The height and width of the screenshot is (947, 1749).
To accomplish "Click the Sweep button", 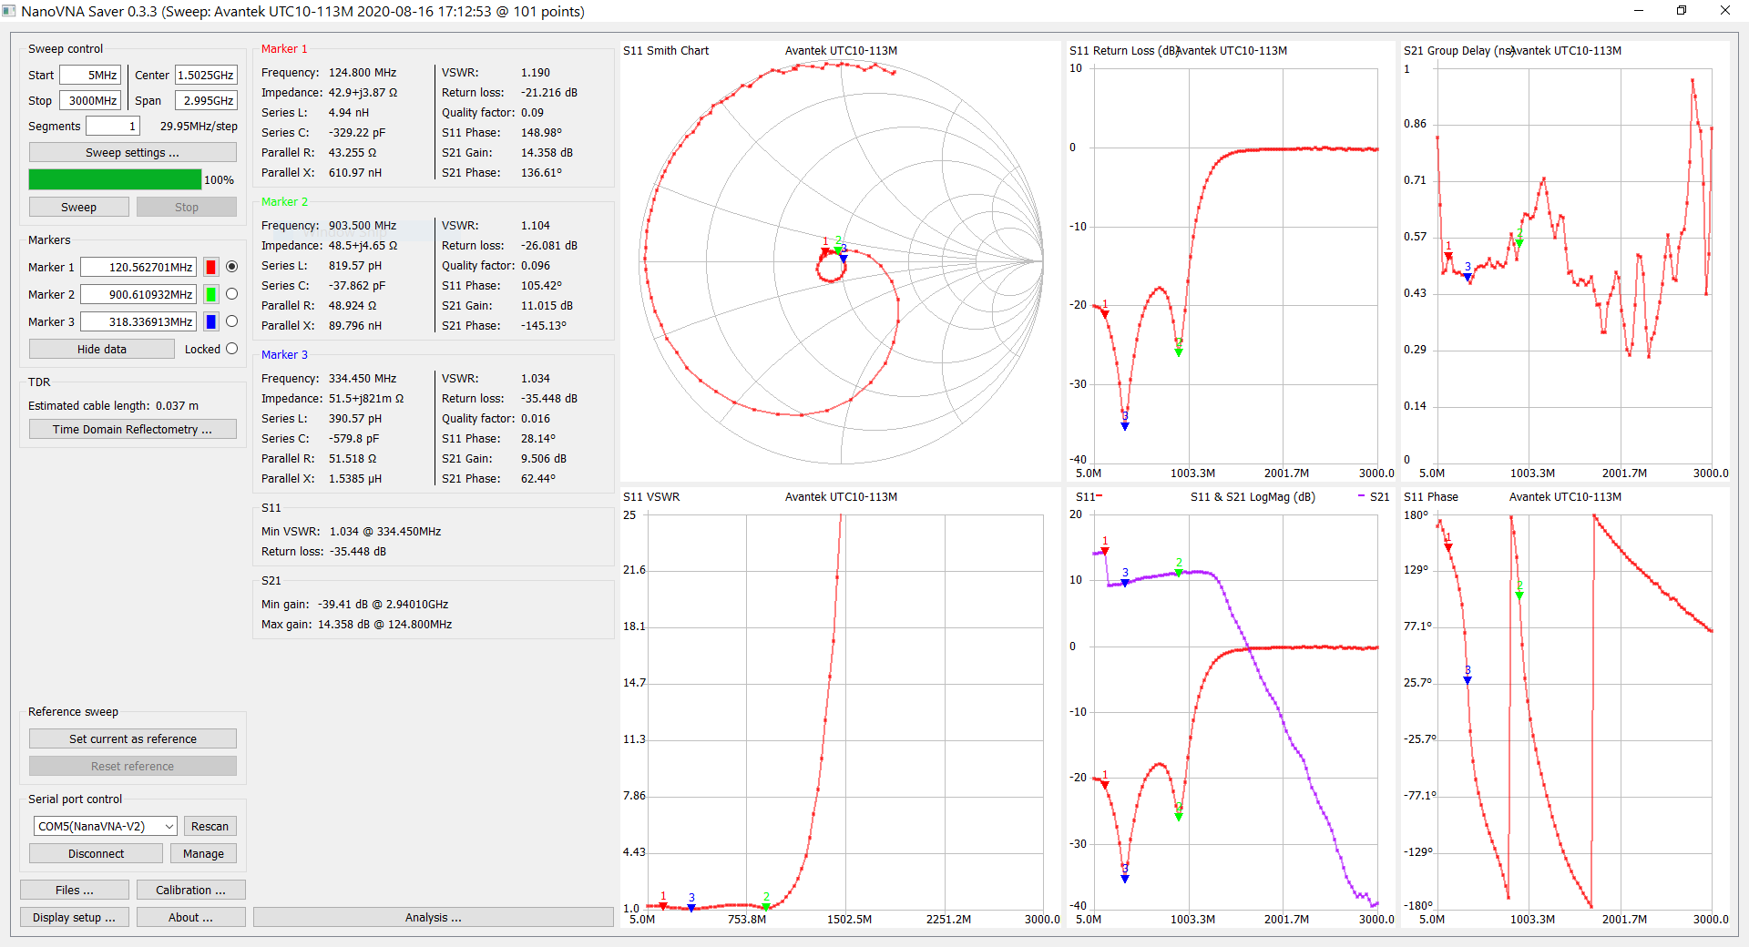I will (78, 207).
